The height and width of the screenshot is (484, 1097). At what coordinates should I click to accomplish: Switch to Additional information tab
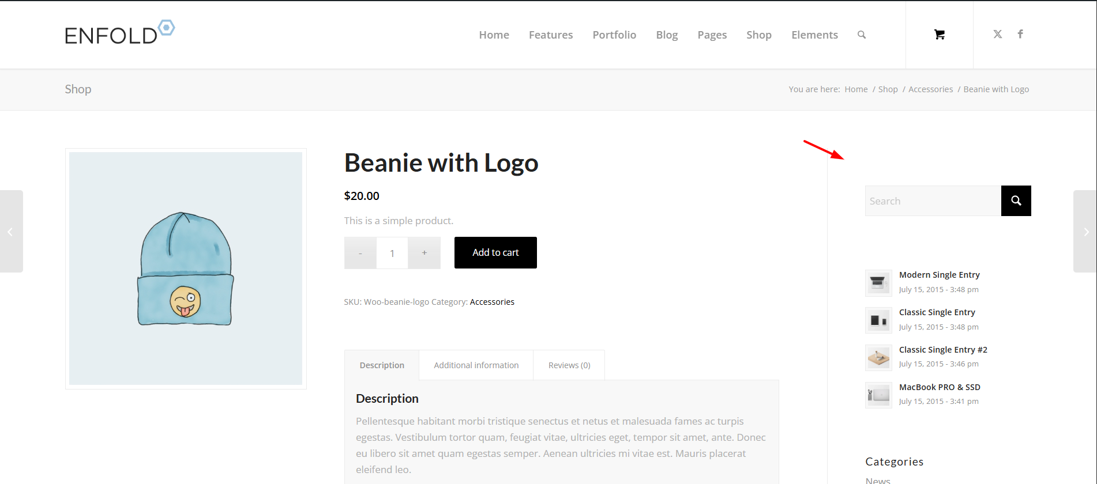476,365
